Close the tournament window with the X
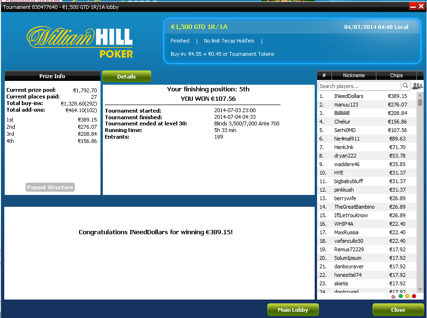427x318 pixels. [421, 6]
